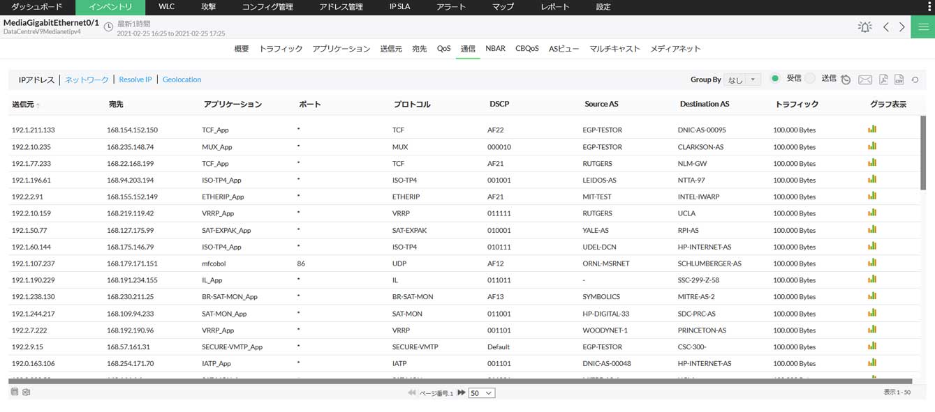Show graph for source 192.2.7.222
The height and width of the screenshot is (412, 935).
(872, 330)
